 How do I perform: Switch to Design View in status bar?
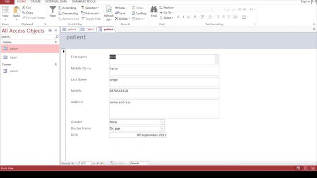click(313, 168)
